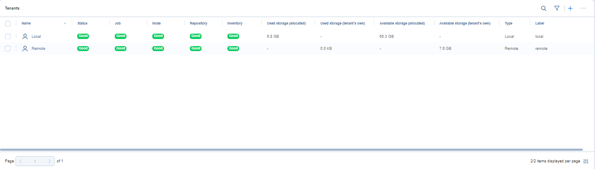
Task: Open the Remote tenant name link
Action: click(x=38, y=49)
